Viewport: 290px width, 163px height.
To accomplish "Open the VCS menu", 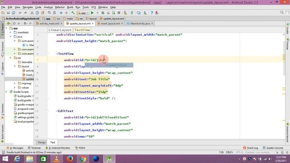I will coord(93,7).
